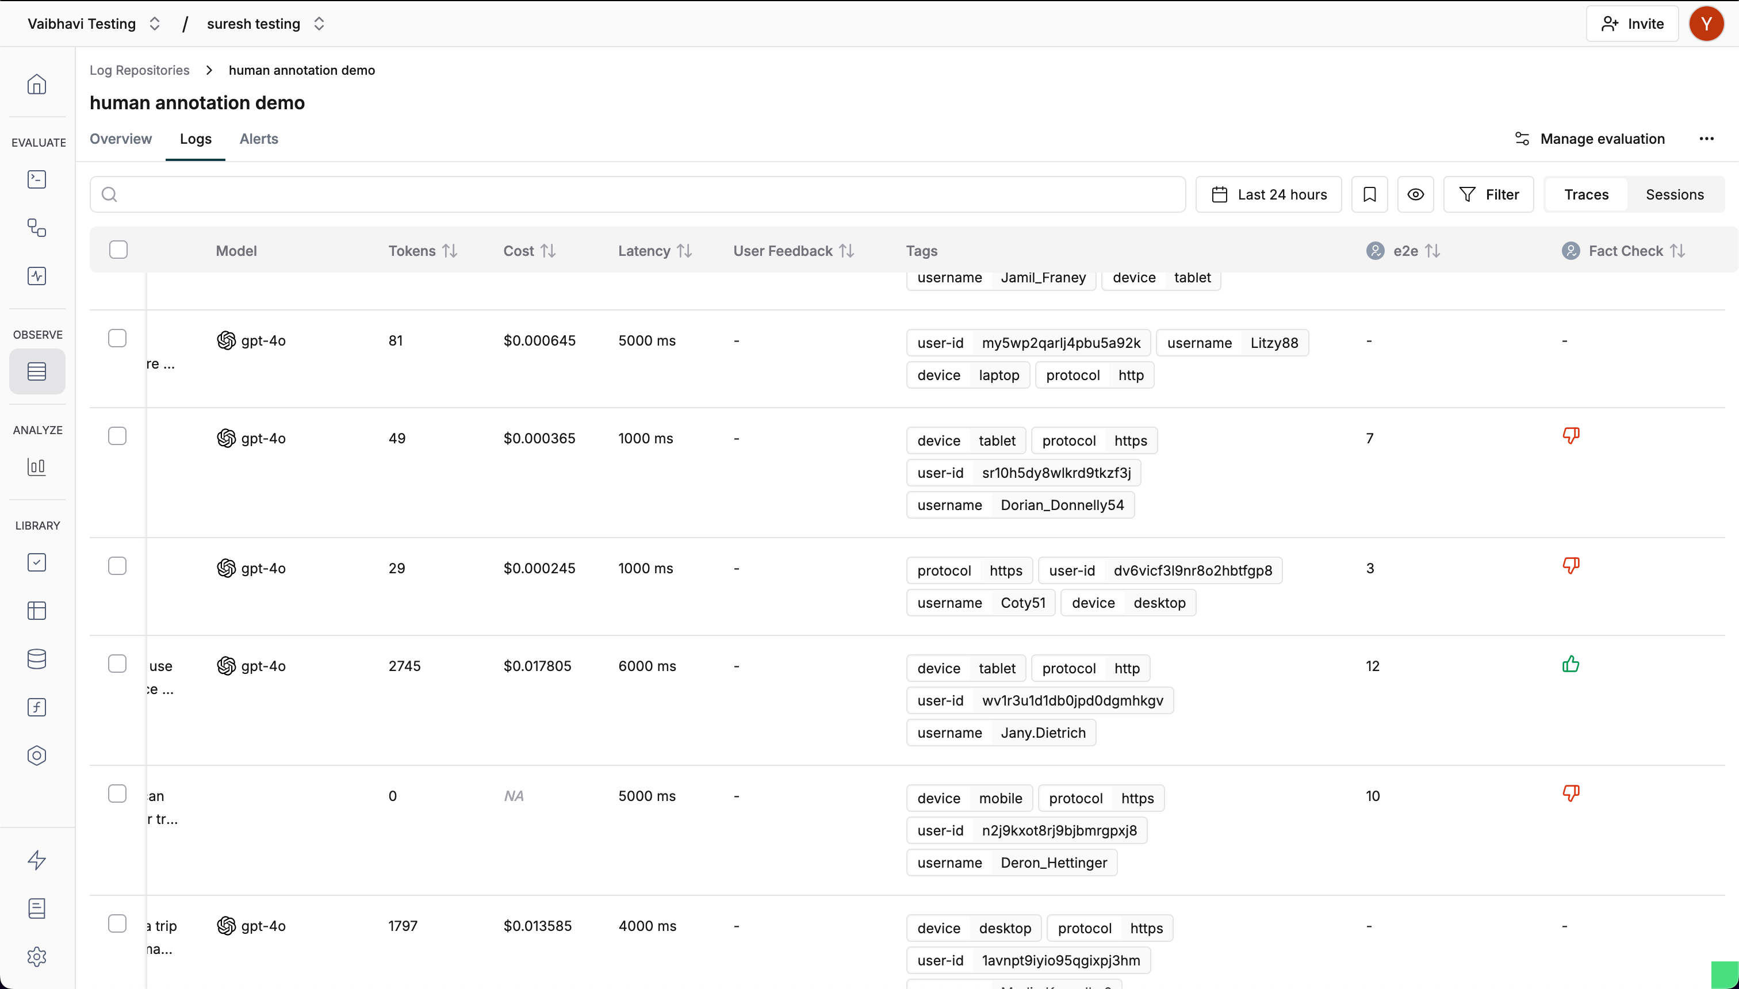Go to Log Repositories breadcrumb
The width and height of the screenshot is (1739, 989).
click(139, 70)
